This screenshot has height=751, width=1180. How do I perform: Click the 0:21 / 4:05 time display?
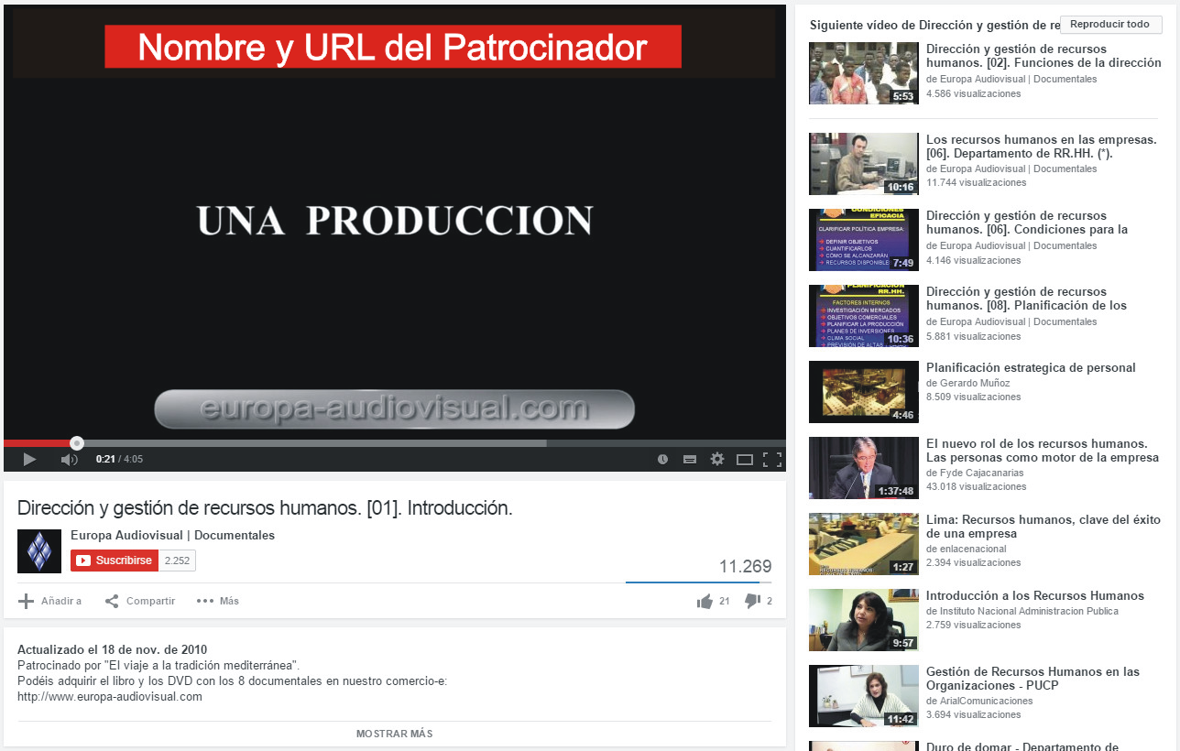pyautogui.click(x=119, y=460)
